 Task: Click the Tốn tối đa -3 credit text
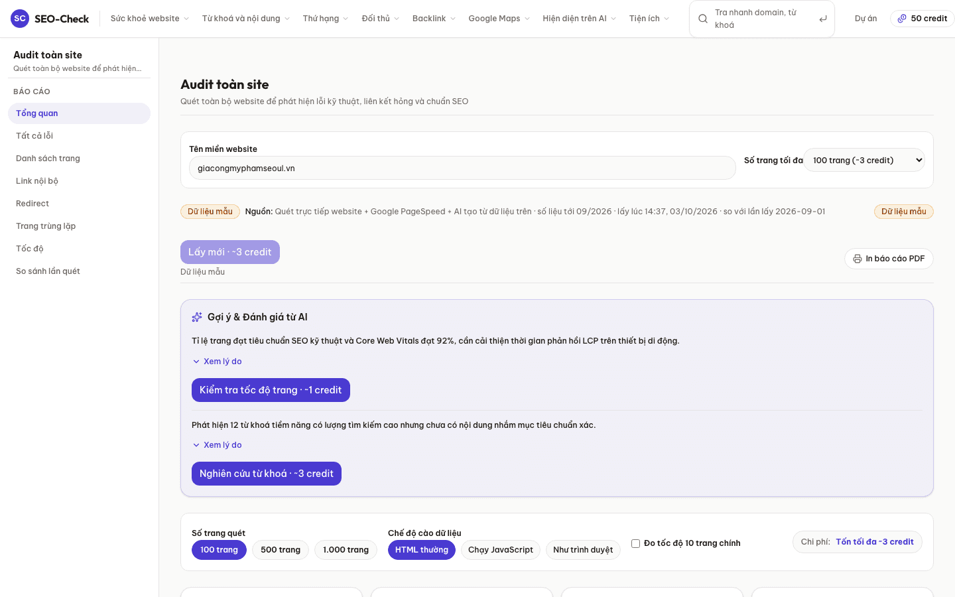click(x=875, y=542)
